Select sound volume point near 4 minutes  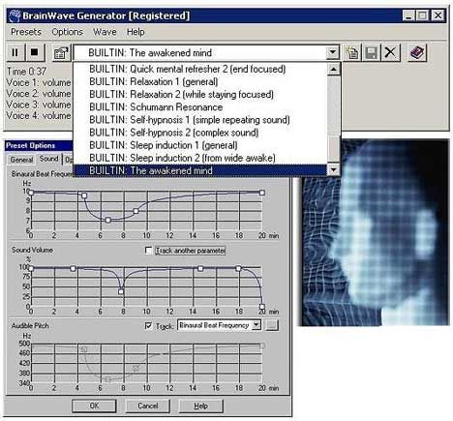[x=74, y=268]
